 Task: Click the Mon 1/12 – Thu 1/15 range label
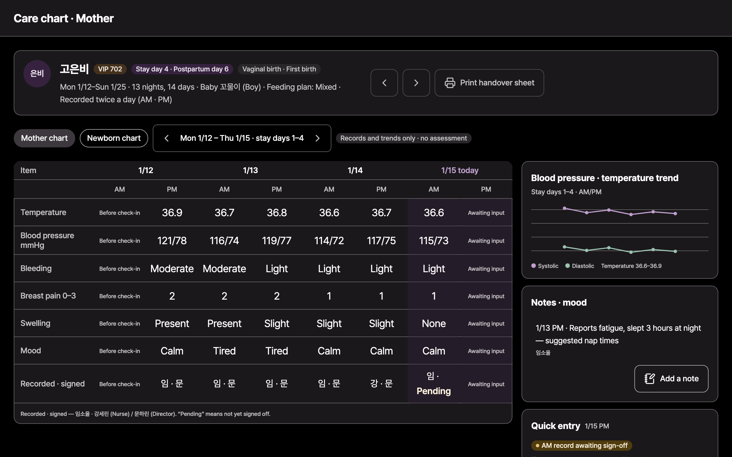242,138
